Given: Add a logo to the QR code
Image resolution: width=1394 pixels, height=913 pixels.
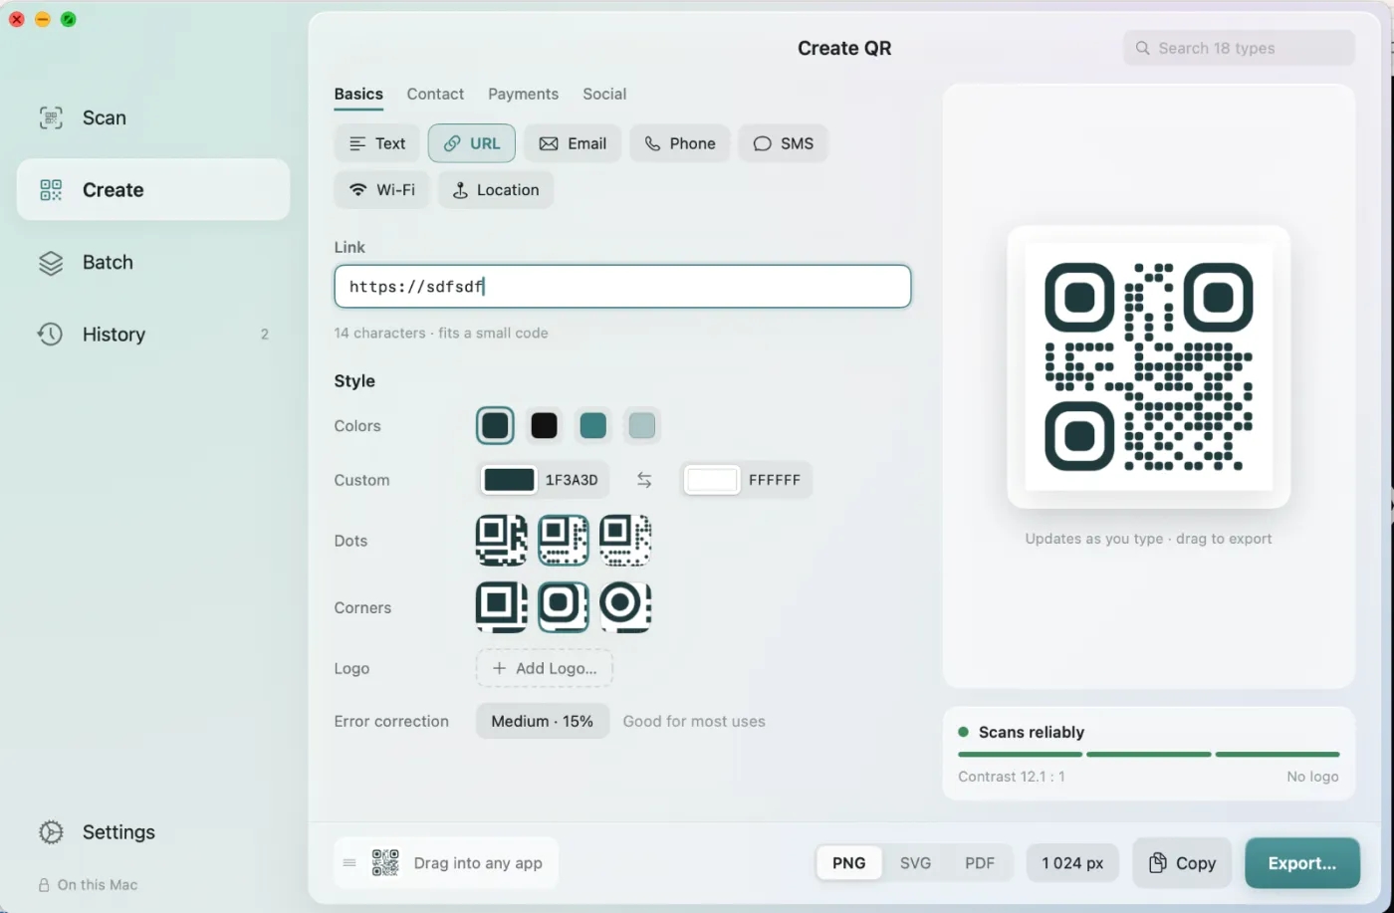Looking at the screenshot, I should [x=545, y=668].
